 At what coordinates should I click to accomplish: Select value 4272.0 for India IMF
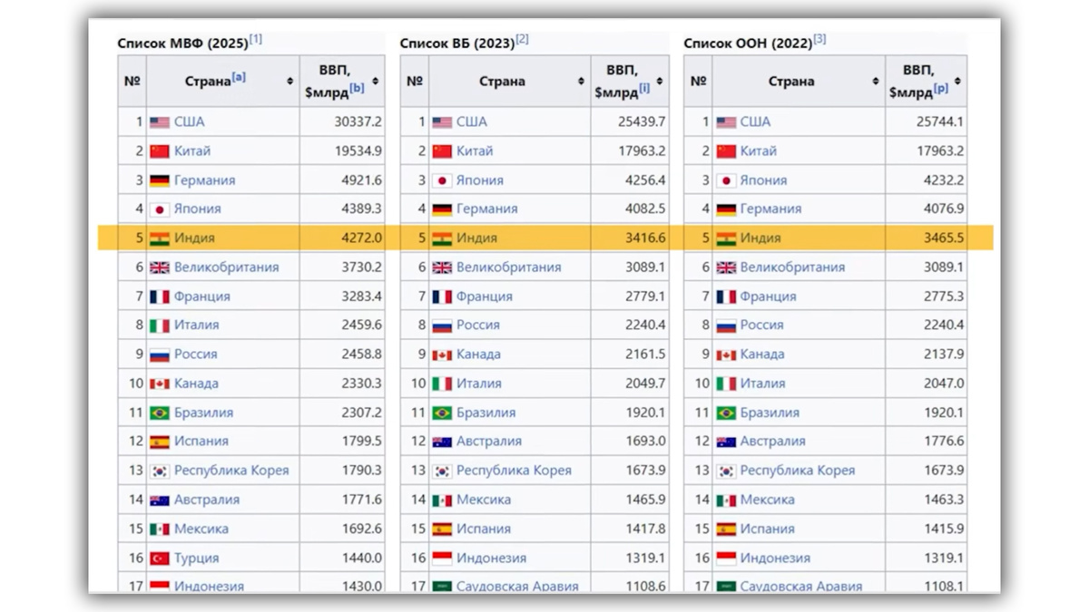coord(362,238)
